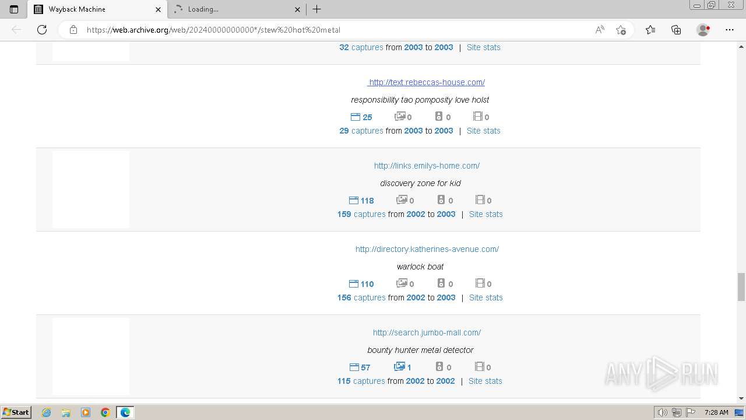746x420 pixels.
Task: Switch to the Wayback Machine tab
Action: pyautogui.click(x=97, y=9)
